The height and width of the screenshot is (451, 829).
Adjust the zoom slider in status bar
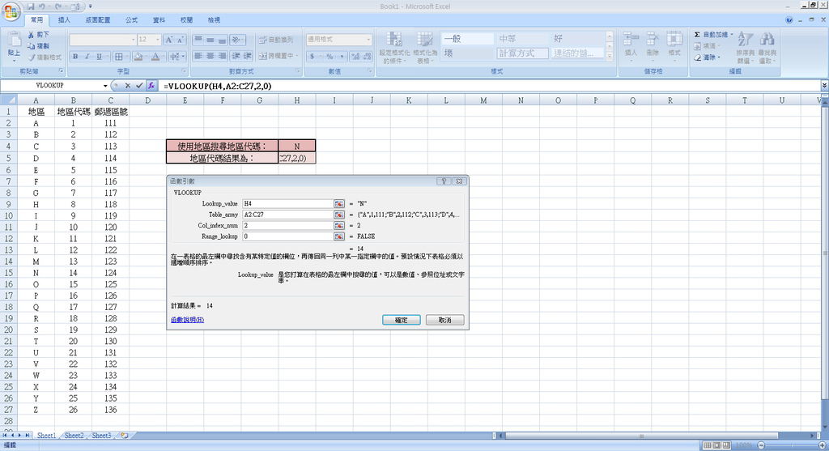tap(792, 445)
